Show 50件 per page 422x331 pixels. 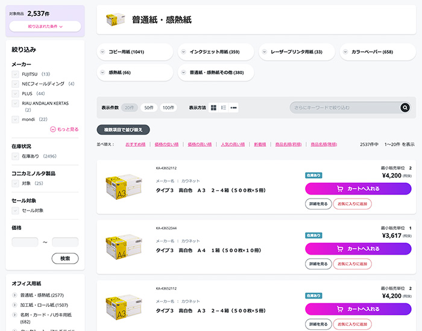[149, 108]
